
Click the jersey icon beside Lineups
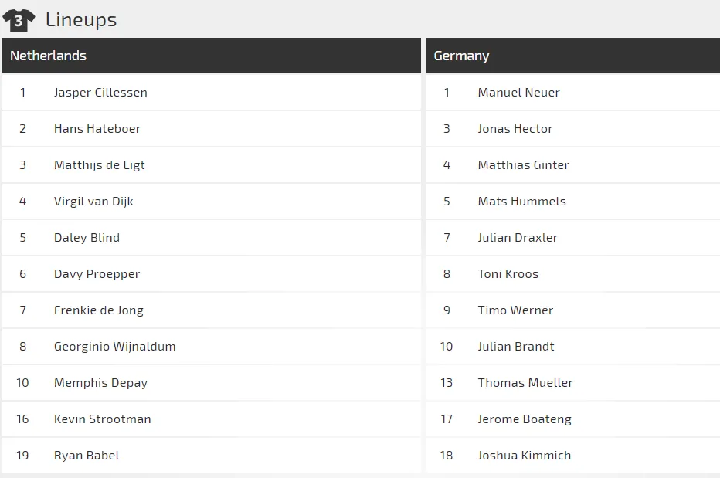coord(19,20)
